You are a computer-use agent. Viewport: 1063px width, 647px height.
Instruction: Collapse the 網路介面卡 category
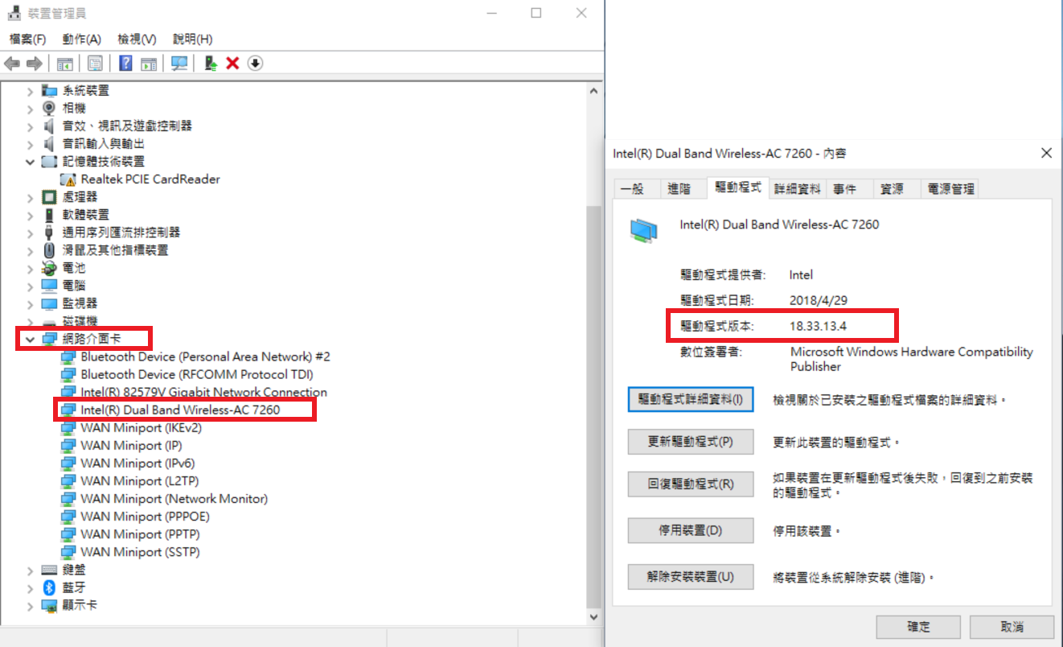point(31,340)
